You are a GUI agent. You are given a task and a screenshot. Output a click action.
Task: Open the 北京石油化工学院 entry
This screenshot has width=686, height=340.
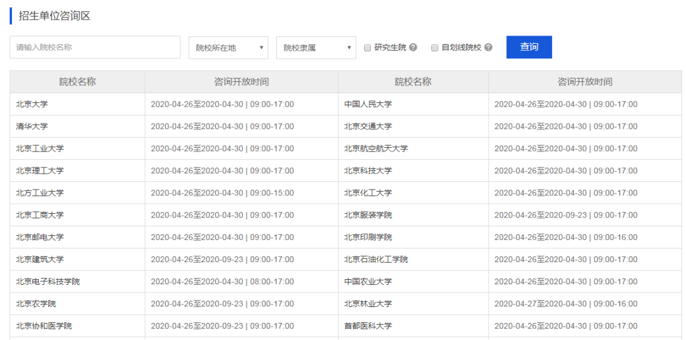(x=376, y=259)
